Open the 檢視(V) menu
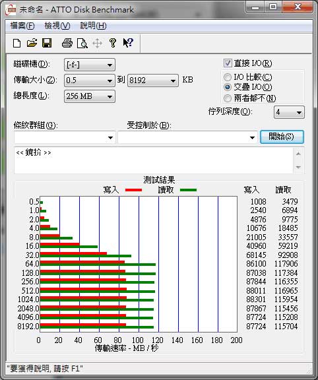Image resolution: width=318 pixels, height=380 pixels. (x=57, y=26)
